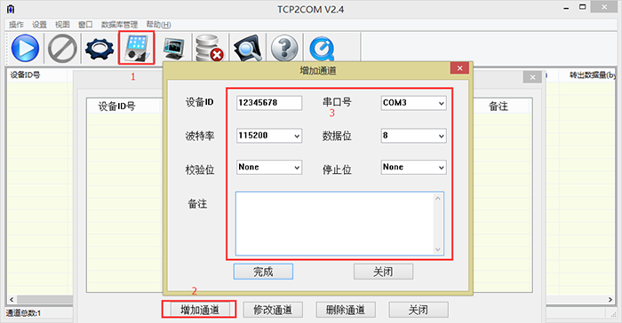
Task: Click the blue Q toolbar icon
Action: click(x=322, y=48)
